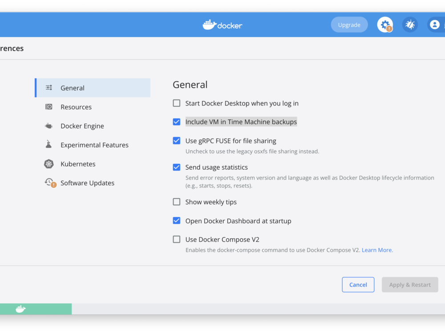
Task: Click the Upgrade button
Action: [x=349, y=24]
